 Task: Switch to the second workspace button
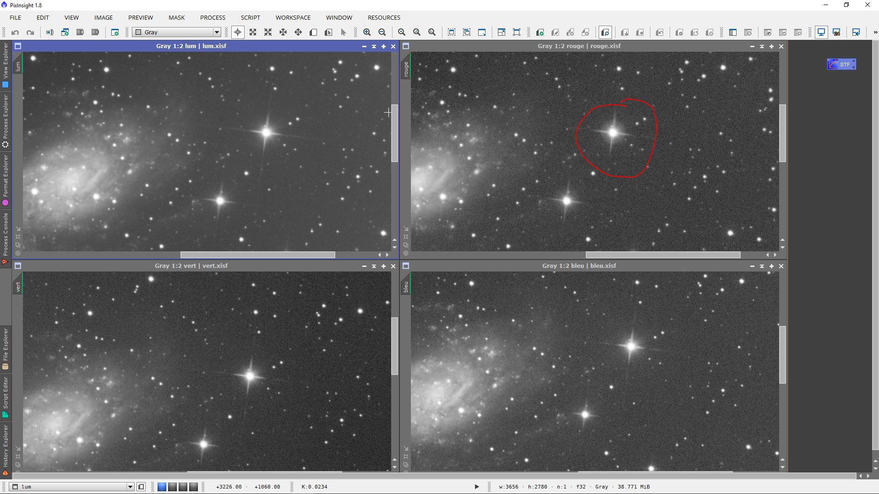pyautogui.click(x=172, y=487)
